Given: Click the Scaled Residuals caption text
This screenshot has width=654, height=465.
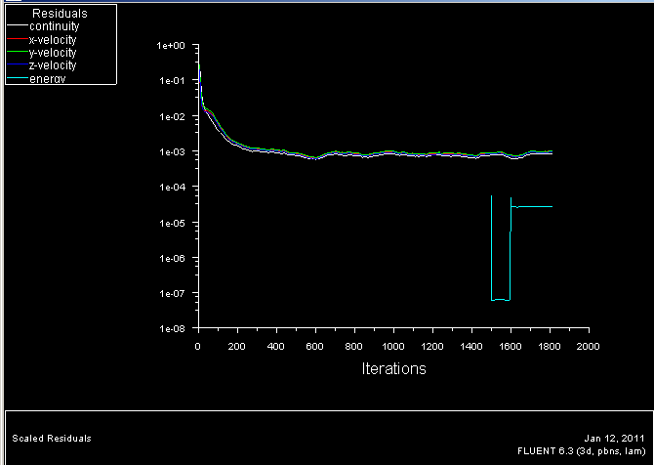Looking at the screenshot, I should pyautogui.click(x=51, y=439).
